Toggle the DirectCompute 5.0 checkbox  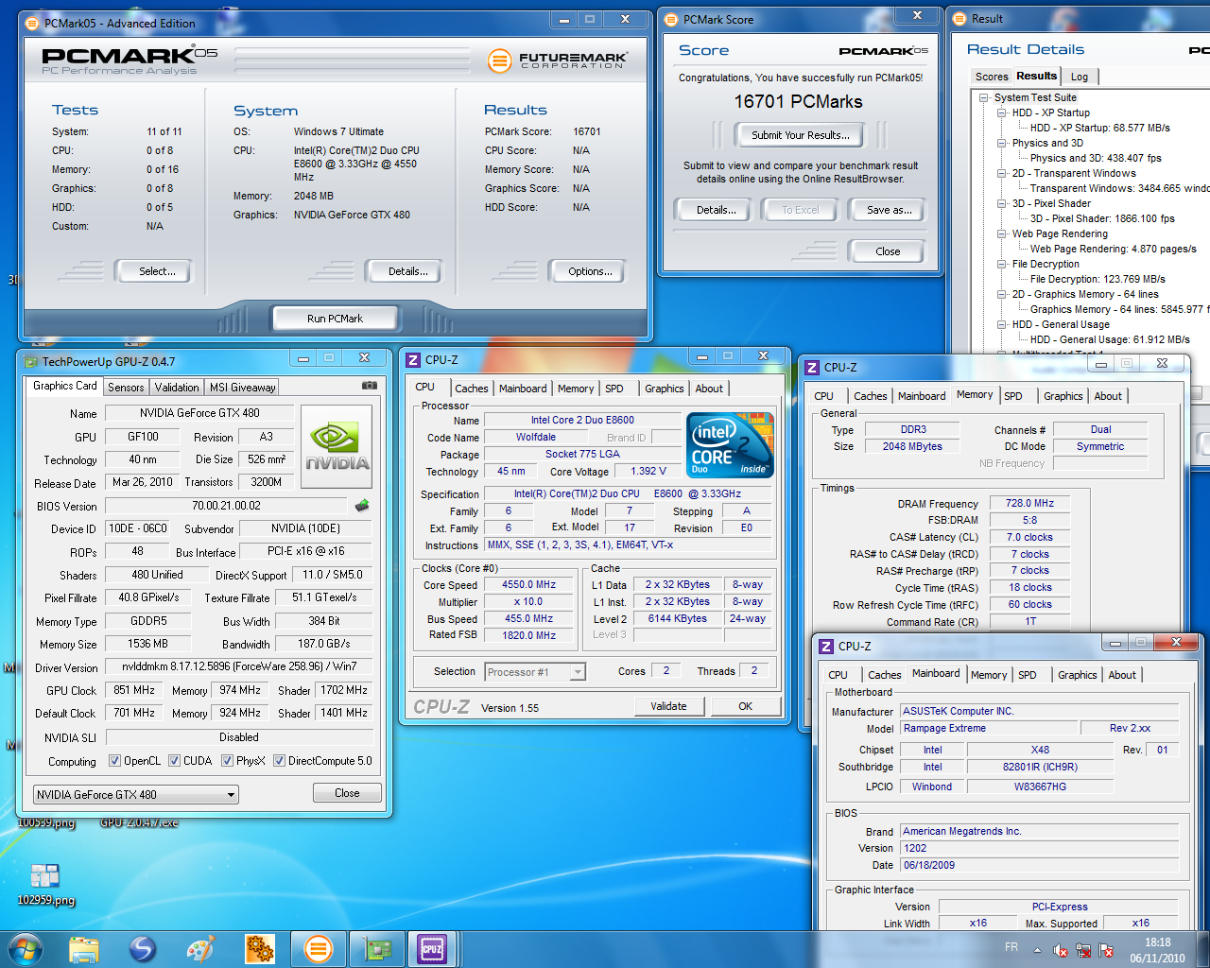point(280,760)
